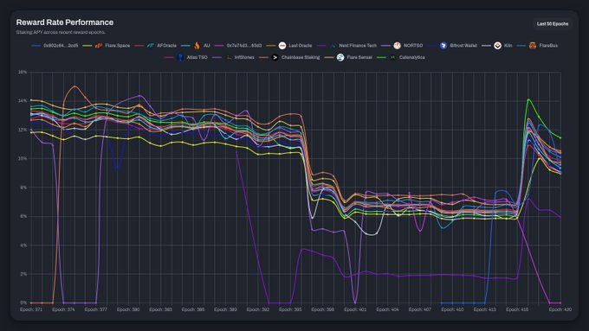
Task: Click the 12% y-axis label
Action: click(x=23, y=130)
